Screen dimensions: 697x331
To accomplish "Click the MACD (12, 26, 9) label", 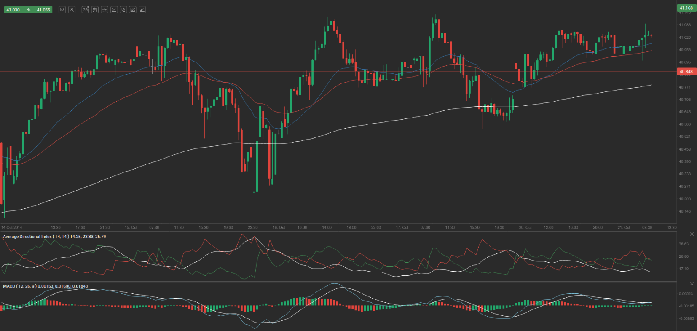I will click(45, 286).
